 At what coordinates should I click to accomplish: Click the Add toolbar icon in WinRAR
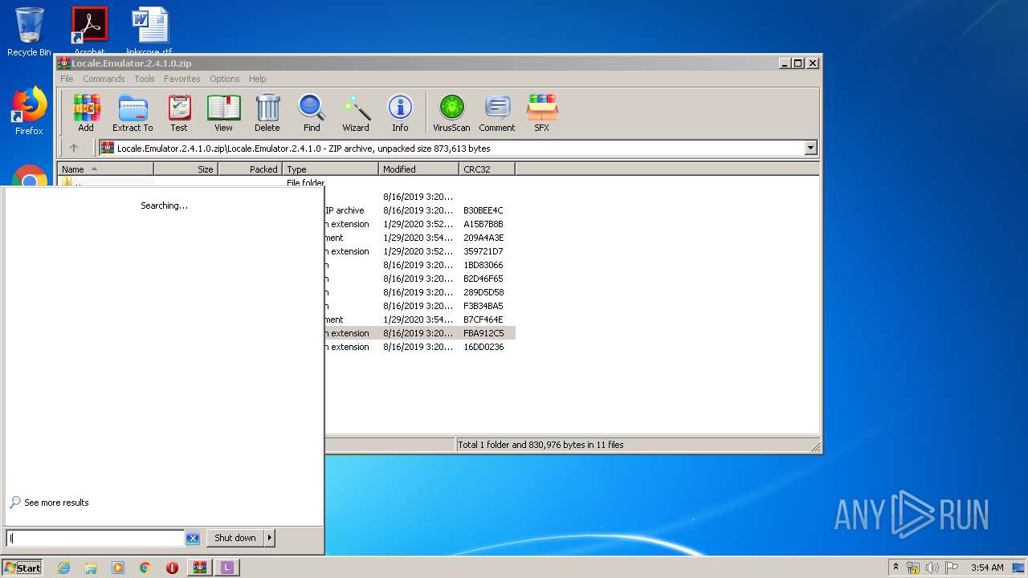pos(86,113)
